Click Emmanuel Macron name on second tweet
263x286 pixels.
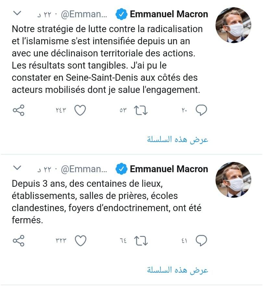[x=169, y=169]
